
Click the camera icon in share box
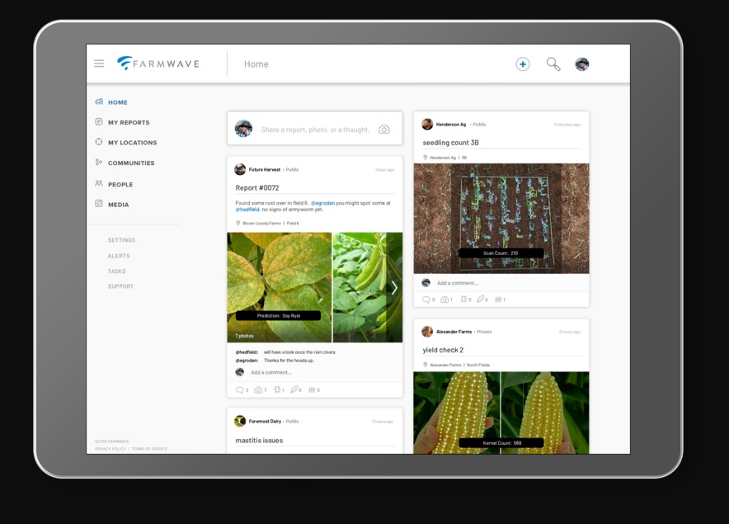383,130
